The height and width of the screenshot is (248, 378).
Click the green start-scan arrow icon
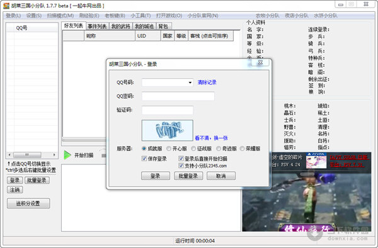67,155
